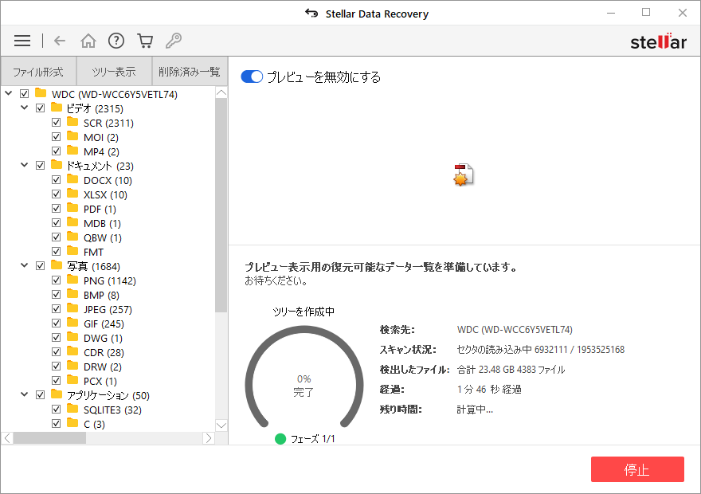
Task: Go back with the left arrow icon
Action: (x=60, y=41)
